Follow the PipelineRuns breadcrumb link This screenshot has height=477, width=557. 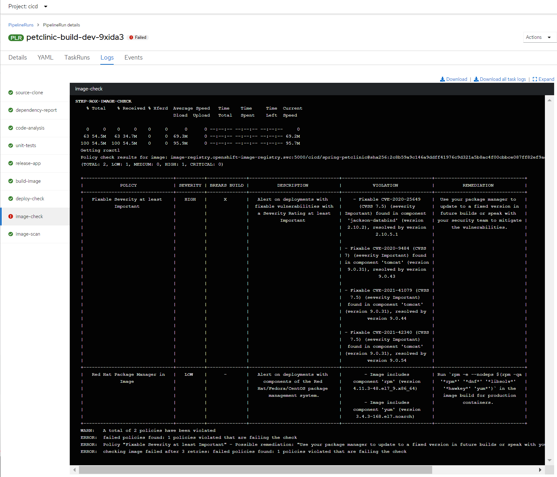pyautogui.click(x=21, y=25)
